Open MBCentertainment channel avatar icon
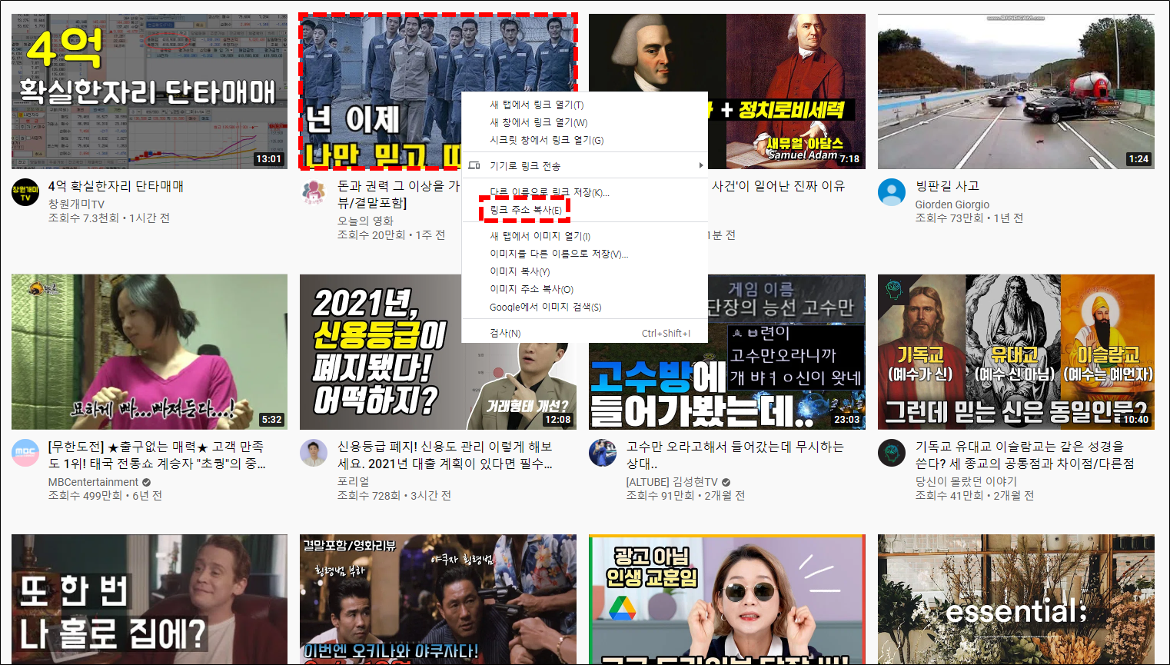 coord(25,453)
